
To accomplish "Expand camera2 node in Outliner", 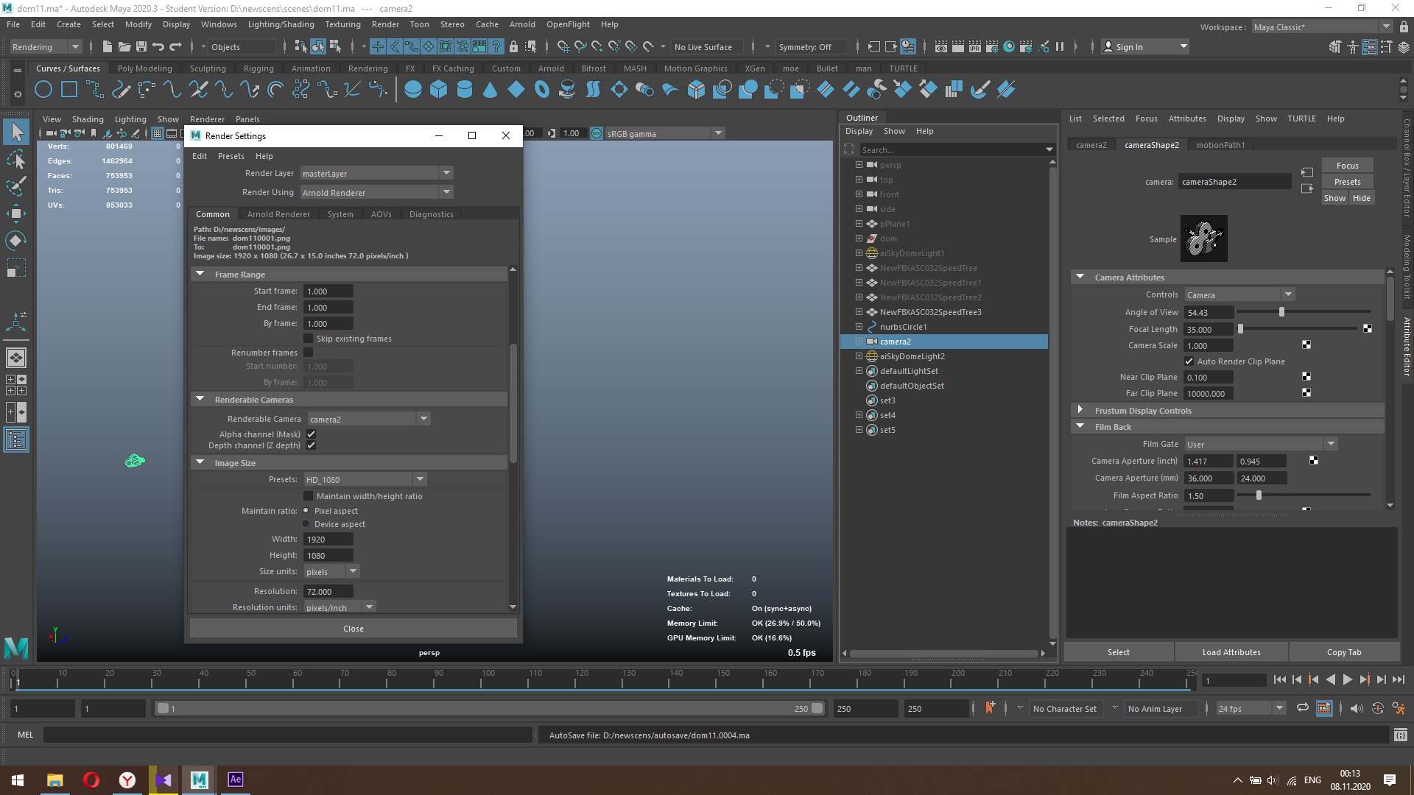I will [x=859, y=342].
